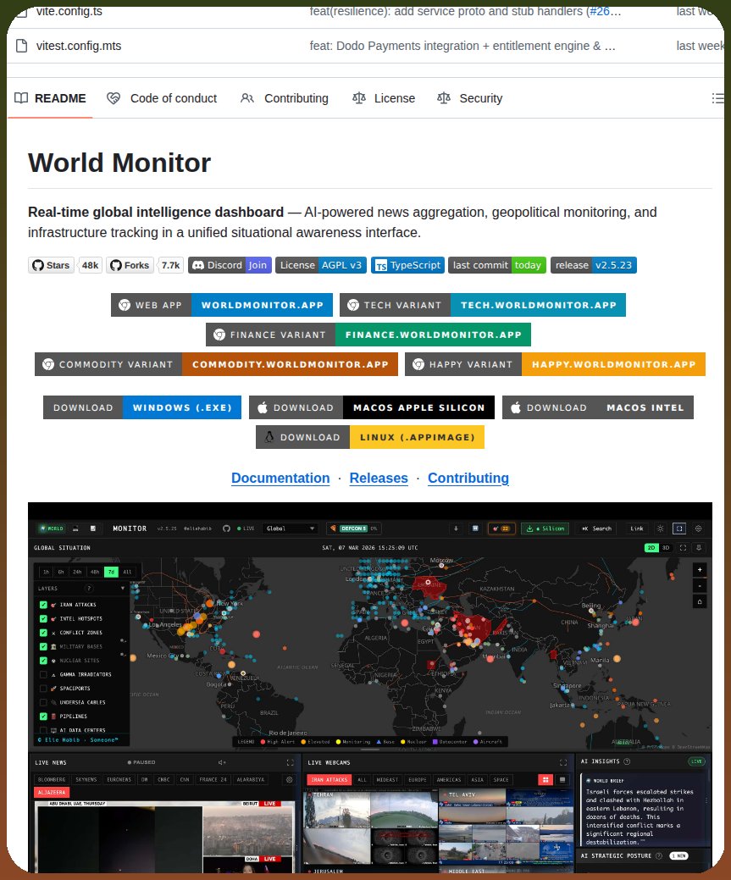Screen dimensions: 731x880
Task: Uncheck the IRAN ATTACKS layer
Action: tap(43, 605)
